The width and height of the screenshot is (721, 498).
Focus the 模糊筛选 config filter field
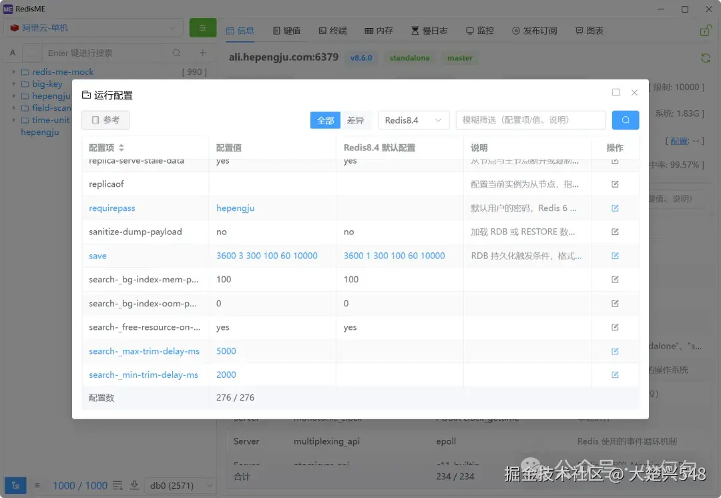tap(531, 120)
